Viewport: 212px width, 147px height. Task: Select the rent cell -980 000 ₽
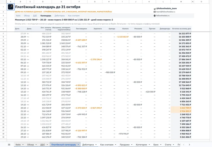click(x=109, y=72)
